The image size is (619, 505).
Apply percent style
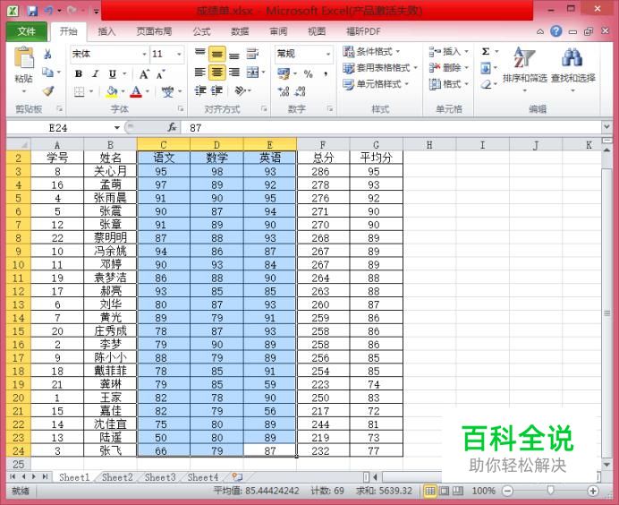[309, 73]
